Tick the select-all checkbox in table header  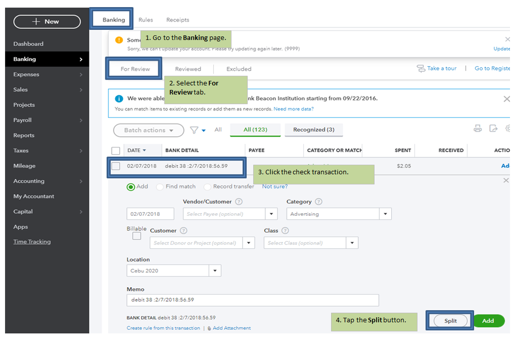point(116,151)
